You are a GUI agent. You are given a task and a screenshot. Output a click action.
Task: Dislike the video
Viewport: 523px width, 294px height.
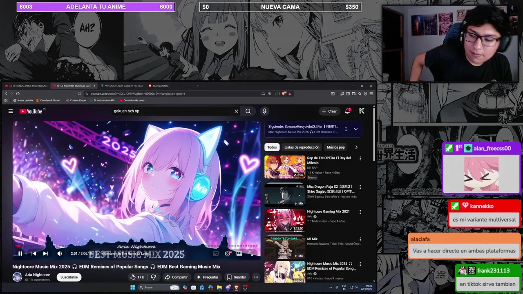(154, 277)
